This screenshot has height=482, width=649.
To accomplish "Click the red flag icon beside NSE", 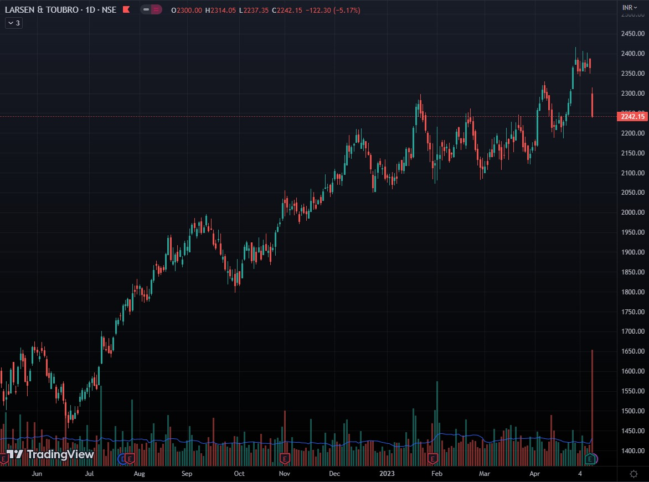I will click(x=126, y=9).
